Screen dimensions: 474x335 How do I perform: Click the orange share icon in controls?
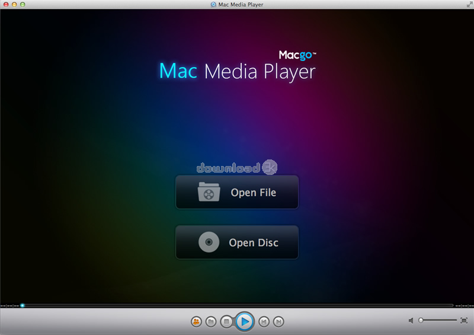point(196,321)
